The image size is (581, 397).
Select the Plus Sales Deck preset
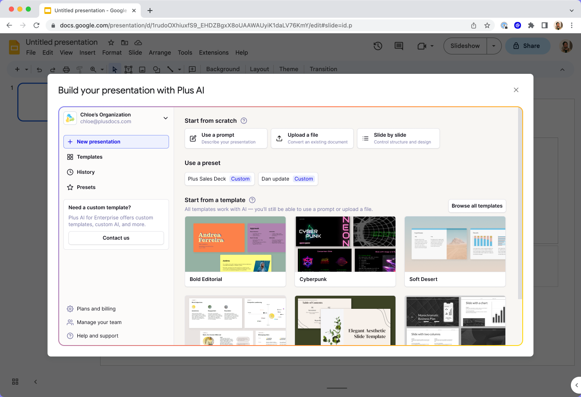pyautogui.click(x=220, y=179)
